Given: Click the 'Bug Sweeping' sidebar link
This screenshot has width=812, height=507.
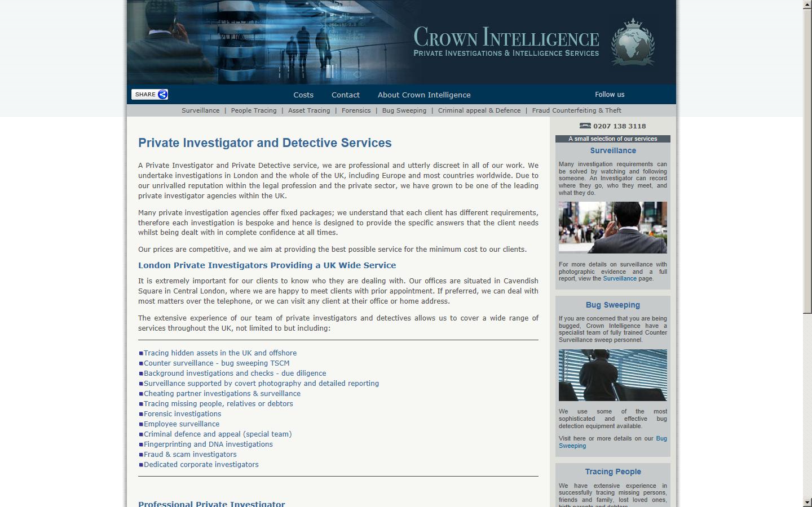Looking at the screenshot, I should [x=661, y=438].
